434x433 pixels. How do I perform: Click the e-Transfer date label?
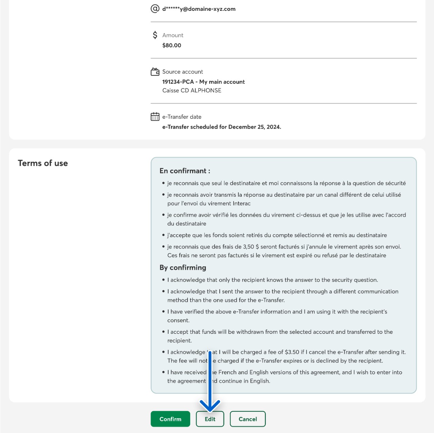pyautogui.click(x=182, y=117)
